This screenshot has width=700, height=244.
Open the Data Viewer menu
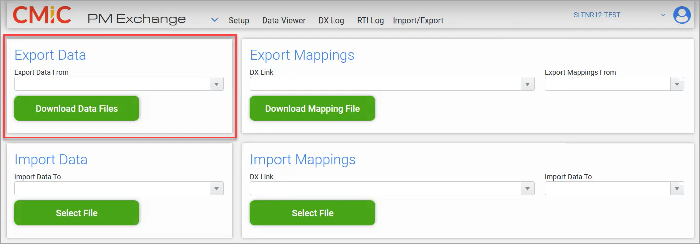[x=284, y=21]
